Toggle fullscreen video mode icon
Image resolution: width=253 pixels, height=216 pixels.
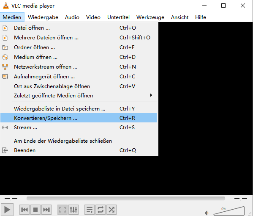[63, 210]
